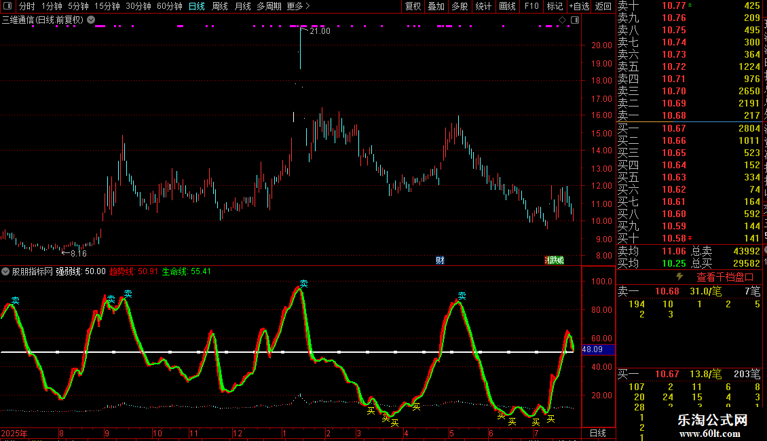Screen dimensions: 767x441
Task: Click the 8.16 low price label
Action: click(78, 253)
